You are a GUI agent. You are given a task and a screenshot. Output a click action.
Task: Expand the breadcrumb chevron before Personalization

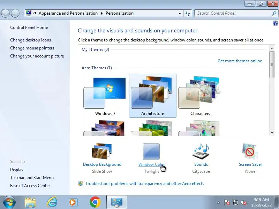coord(101,13)
